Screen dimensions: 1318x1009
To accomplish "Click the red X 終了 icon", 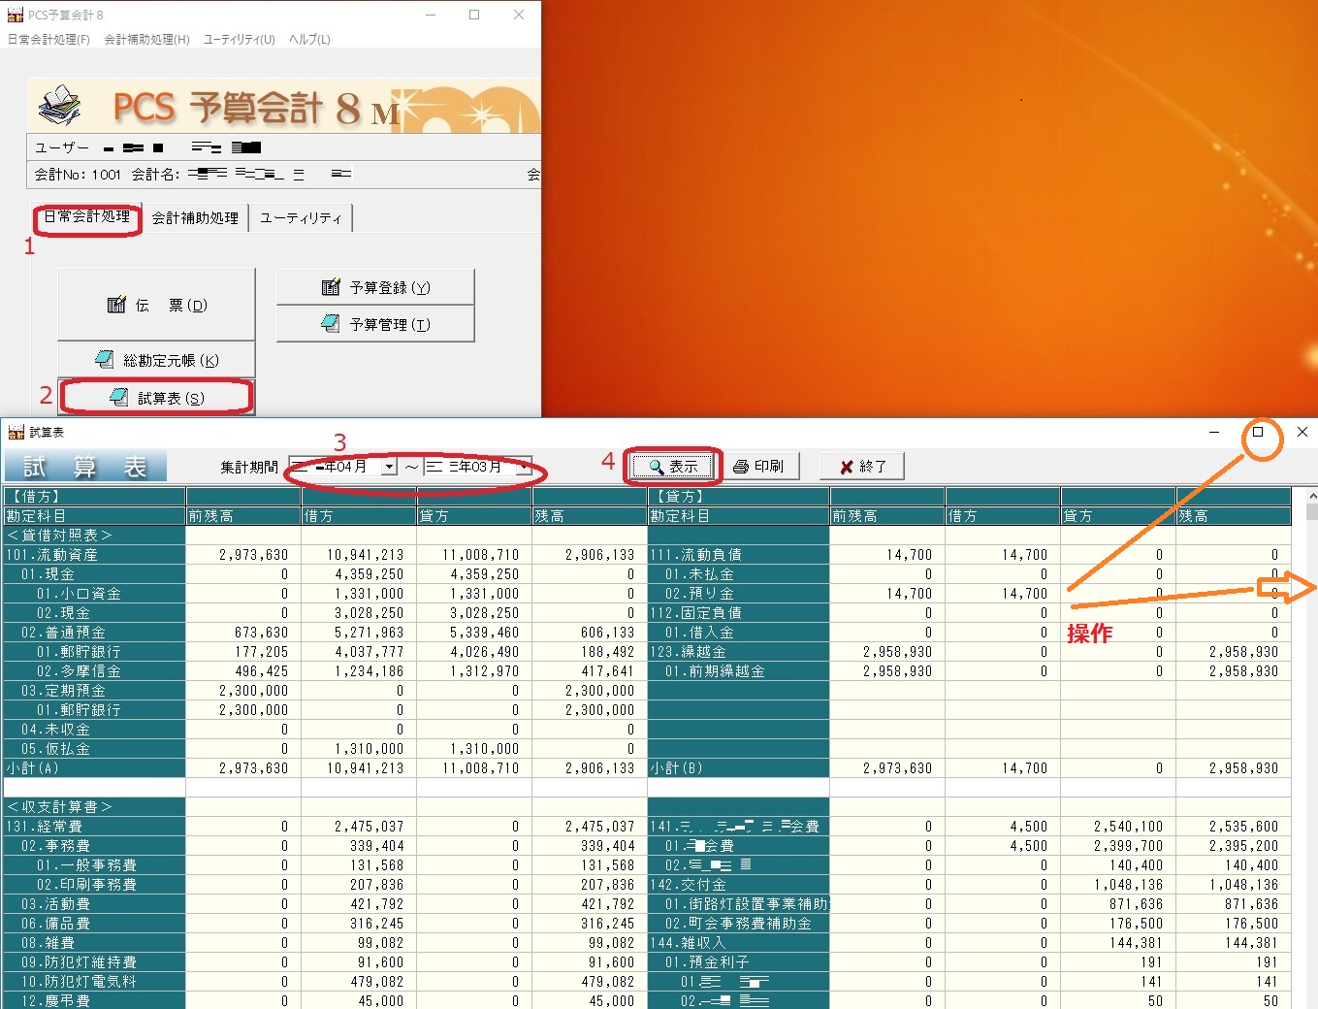I will point(846,467).
